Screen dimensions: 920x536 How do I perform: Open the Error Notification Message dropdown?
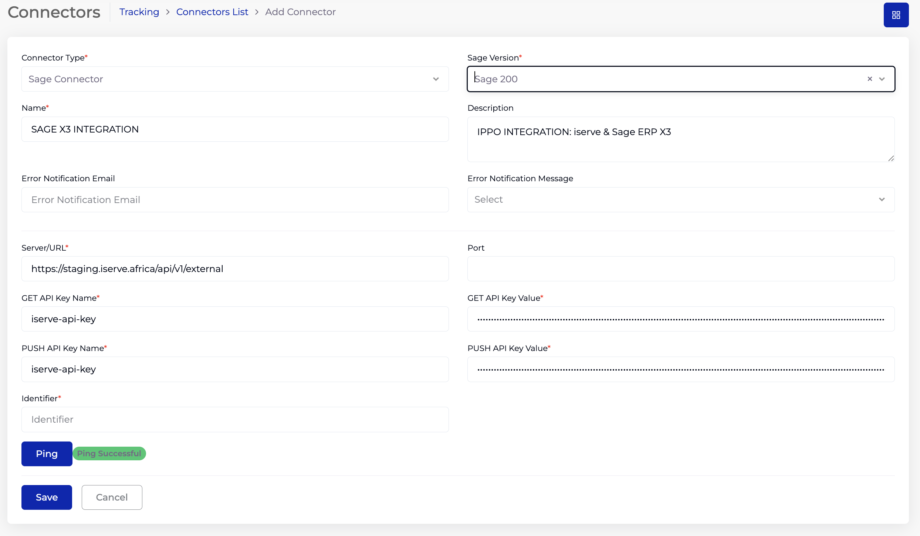(x=681, y=200)
